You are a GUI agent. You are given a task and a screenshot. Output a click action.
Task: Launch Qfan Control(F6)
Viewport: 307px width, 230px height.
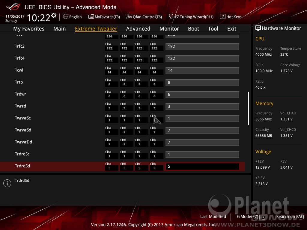click(147, 17)
